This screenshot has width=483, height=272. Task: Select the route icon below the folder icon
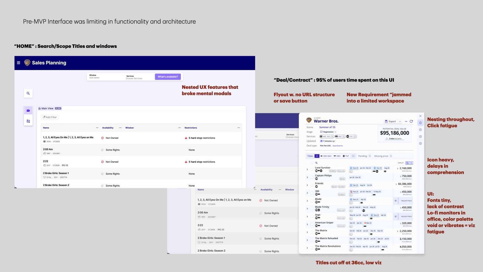click(28, 121)
